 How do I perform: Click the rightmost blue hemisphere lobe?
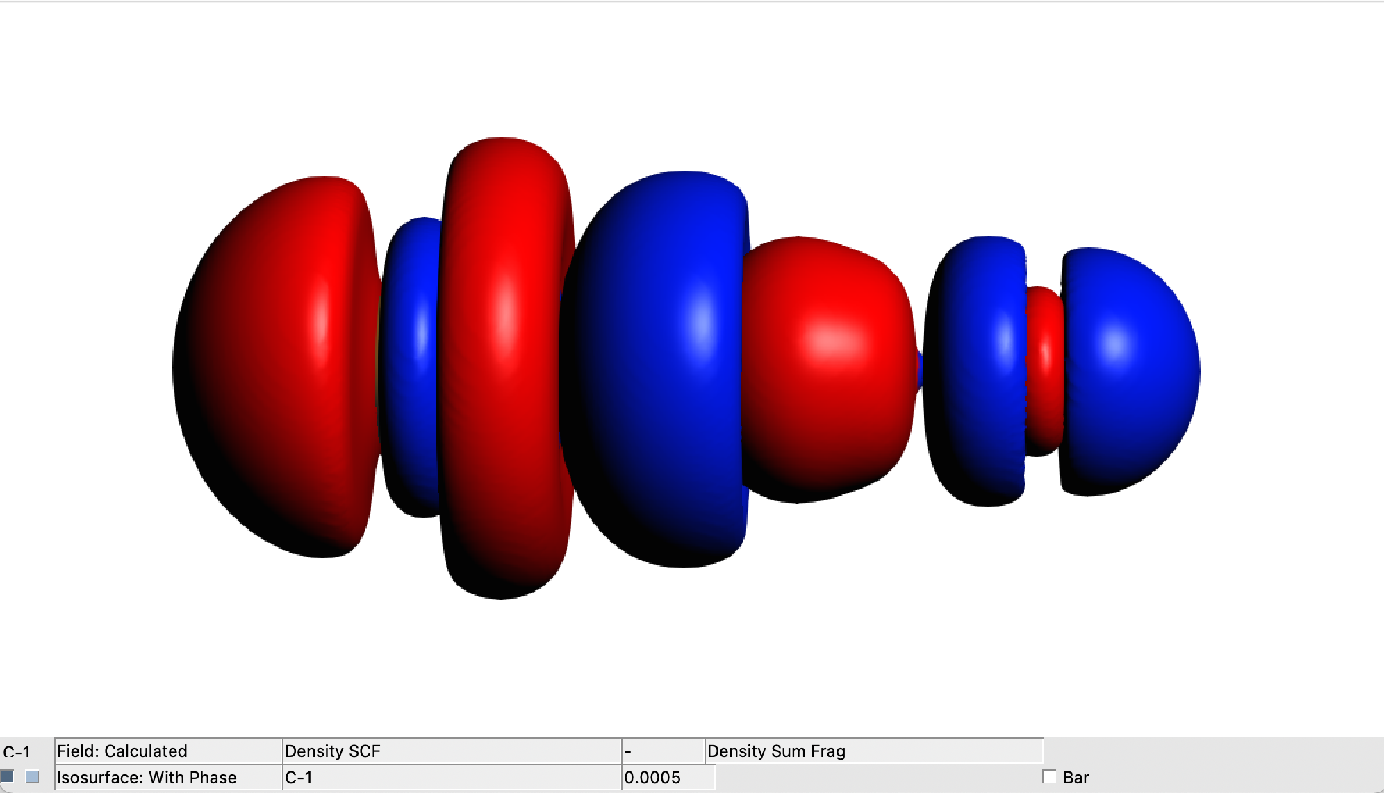point(1129,372)
